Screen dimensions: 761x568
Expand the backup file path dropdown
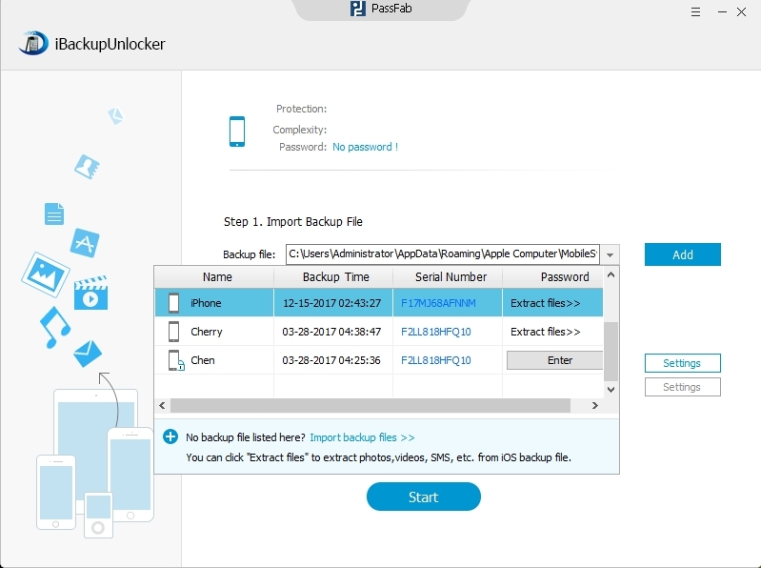pyautogui.click(x=611, y=254)
